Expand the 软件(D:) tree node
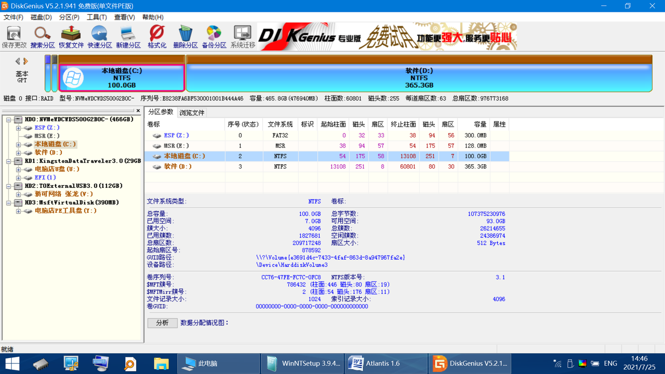 (19, 153)
